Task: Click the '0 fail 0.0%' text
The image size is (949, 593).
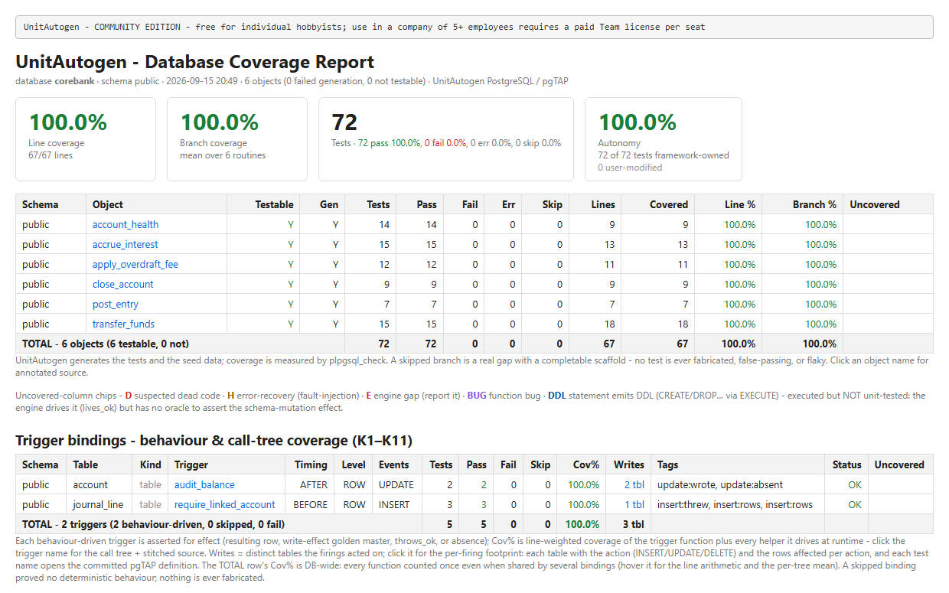Action: point(445,143)
